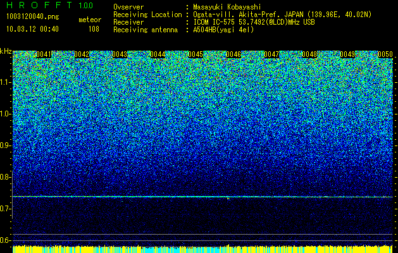Click the 0.6 kHz axis label
The height and width of the screenshot is (253, 398).
coord(5,240)
